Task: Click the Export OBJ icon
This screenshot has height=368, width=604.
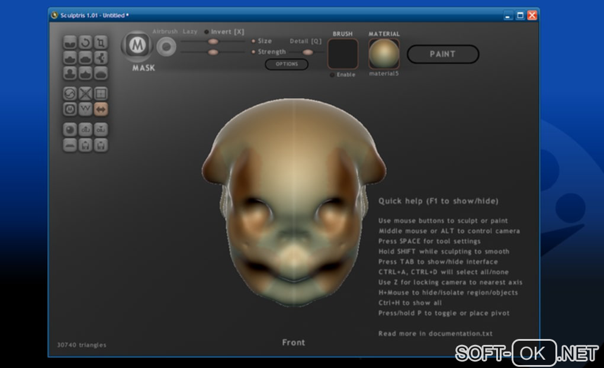Action: pos(101,130)
